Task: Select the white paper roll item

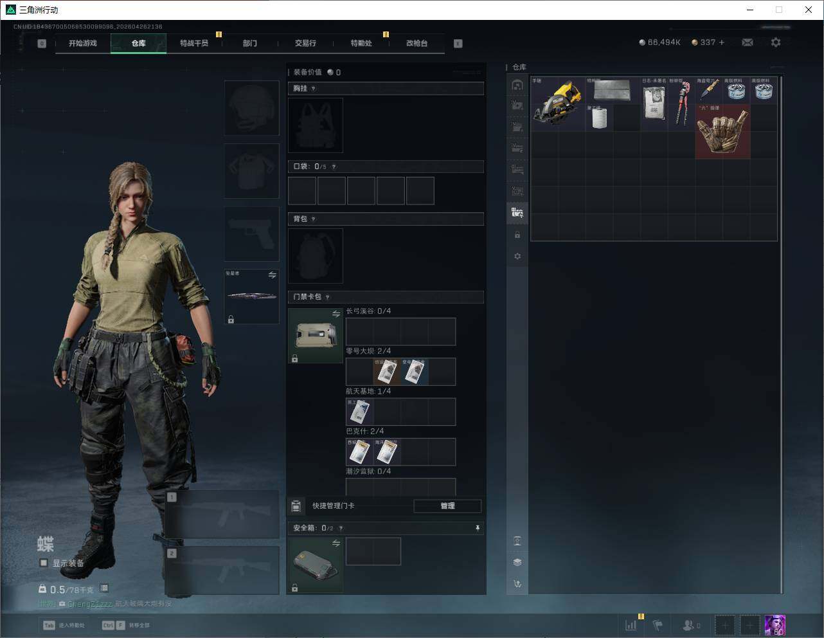Action: [x=598, y=118]
